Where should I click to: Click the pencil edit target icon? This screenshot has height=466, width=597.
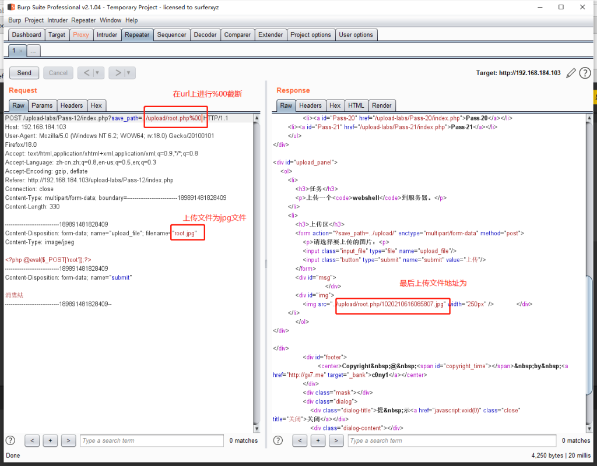pos(571,73)
